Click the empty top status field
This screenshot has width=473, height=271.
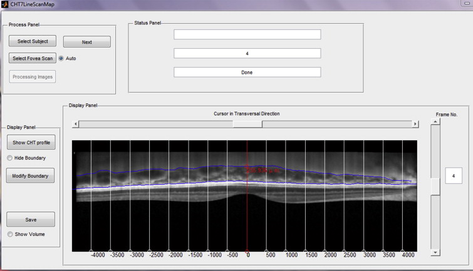tap(247, 34)
